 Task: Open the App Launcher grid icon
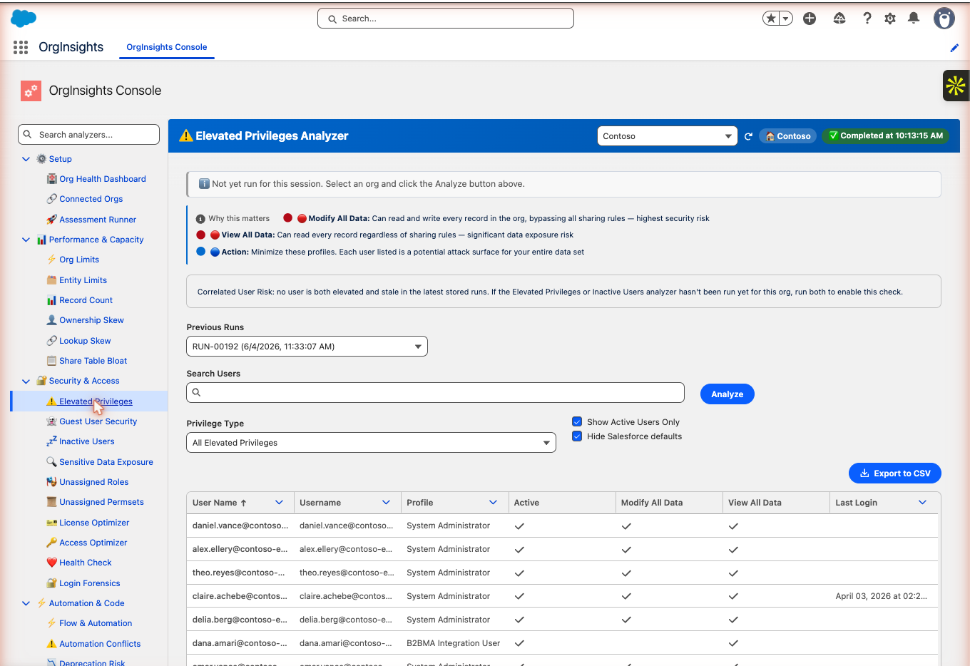pyautogui.click(x=21, y=47)
